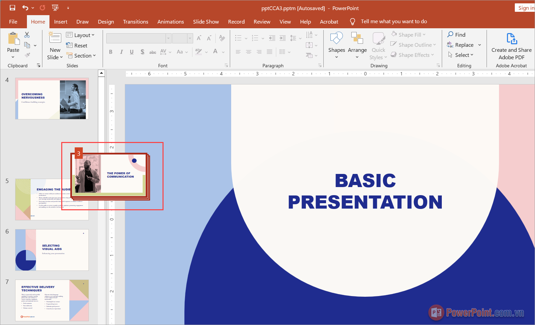Copy selection using the Copy icon
The image size is (535, 325).
click(x=27, y=45)
